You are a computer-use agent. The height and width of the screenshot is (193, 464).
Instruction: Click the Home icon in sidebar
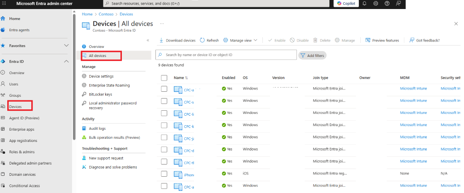click(3, 18)
